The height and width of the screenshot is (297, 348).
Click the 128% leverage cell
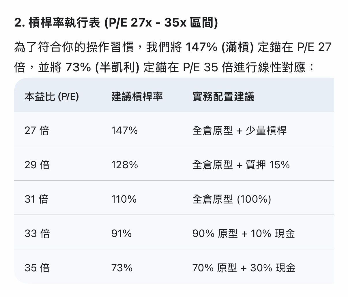(x=124, y=165)
